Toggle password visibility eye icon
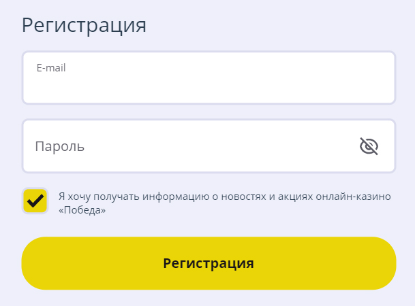The height and width of the screenshot is (306, 415). point(369,146)
